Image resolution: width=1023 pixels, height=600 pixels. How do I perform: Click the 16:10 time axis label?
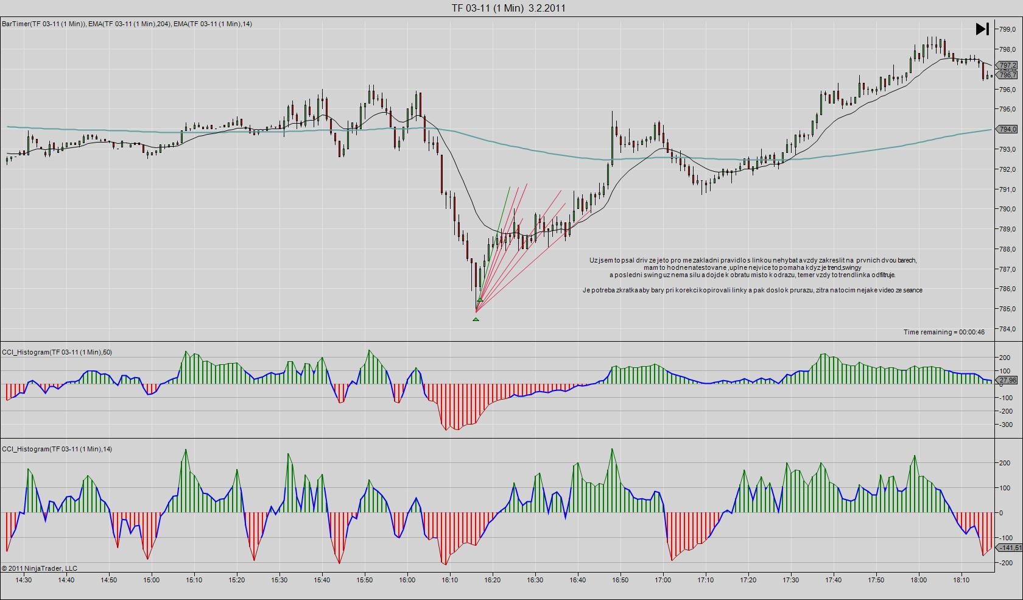(x=449, y=580)
